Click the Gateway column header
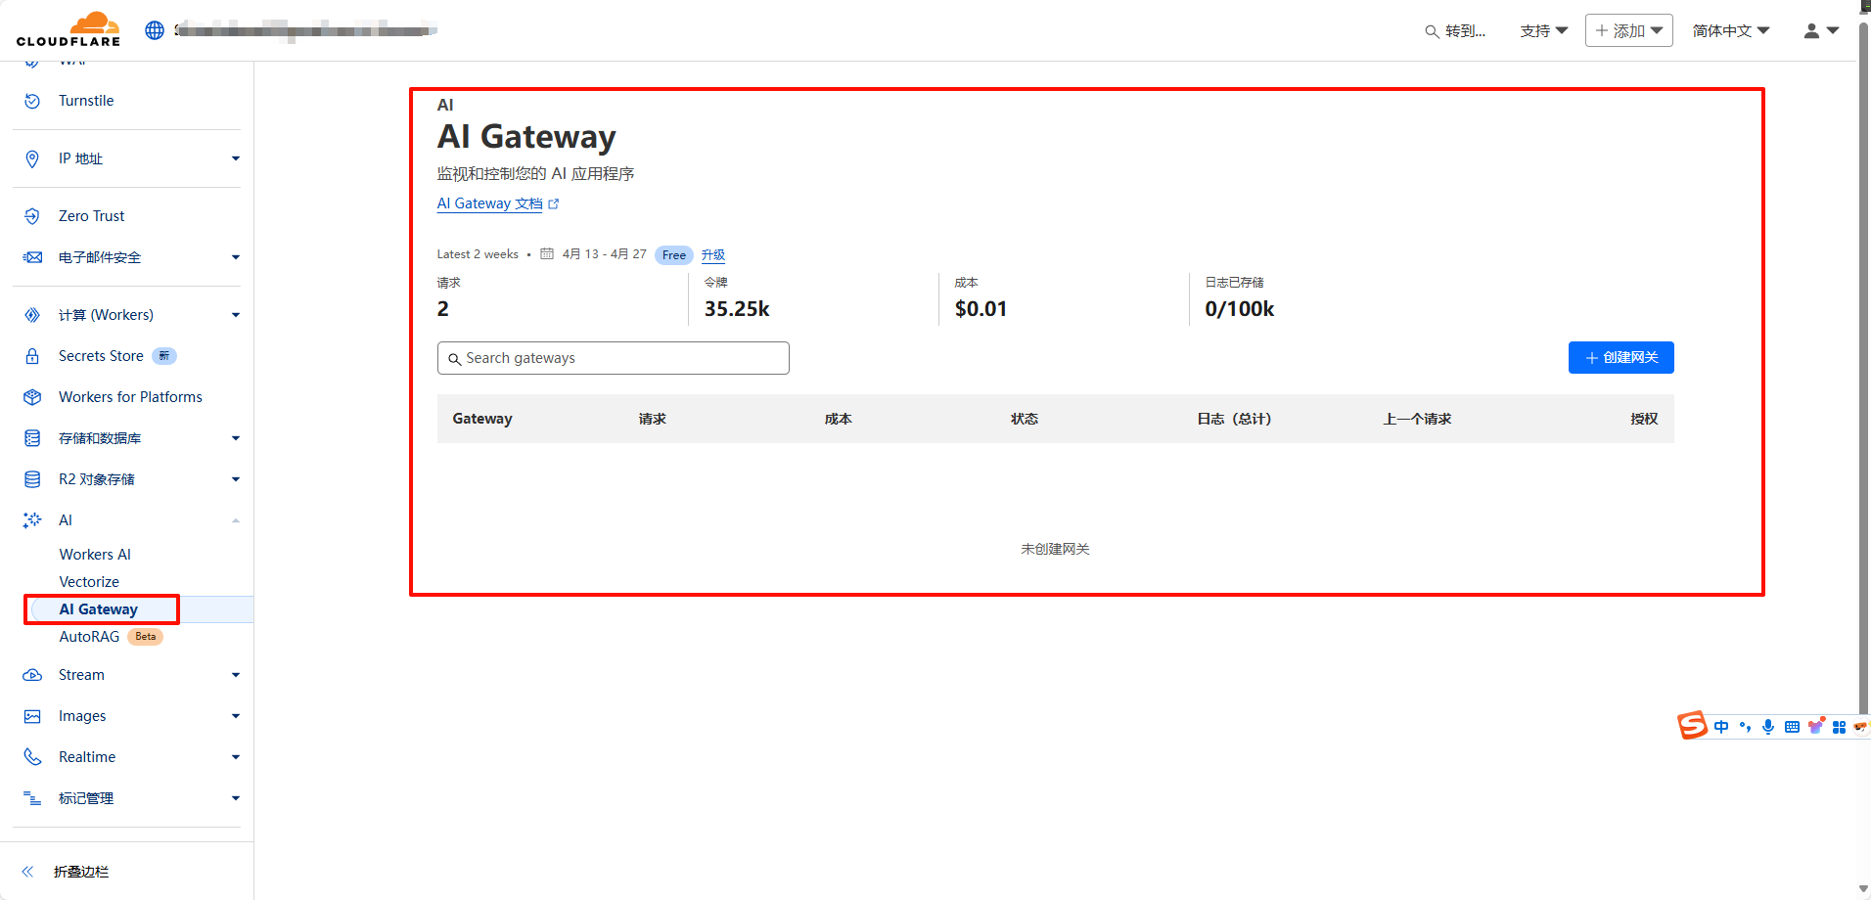The width and height of the screenshot is (1871, 900). click(482, 419)
